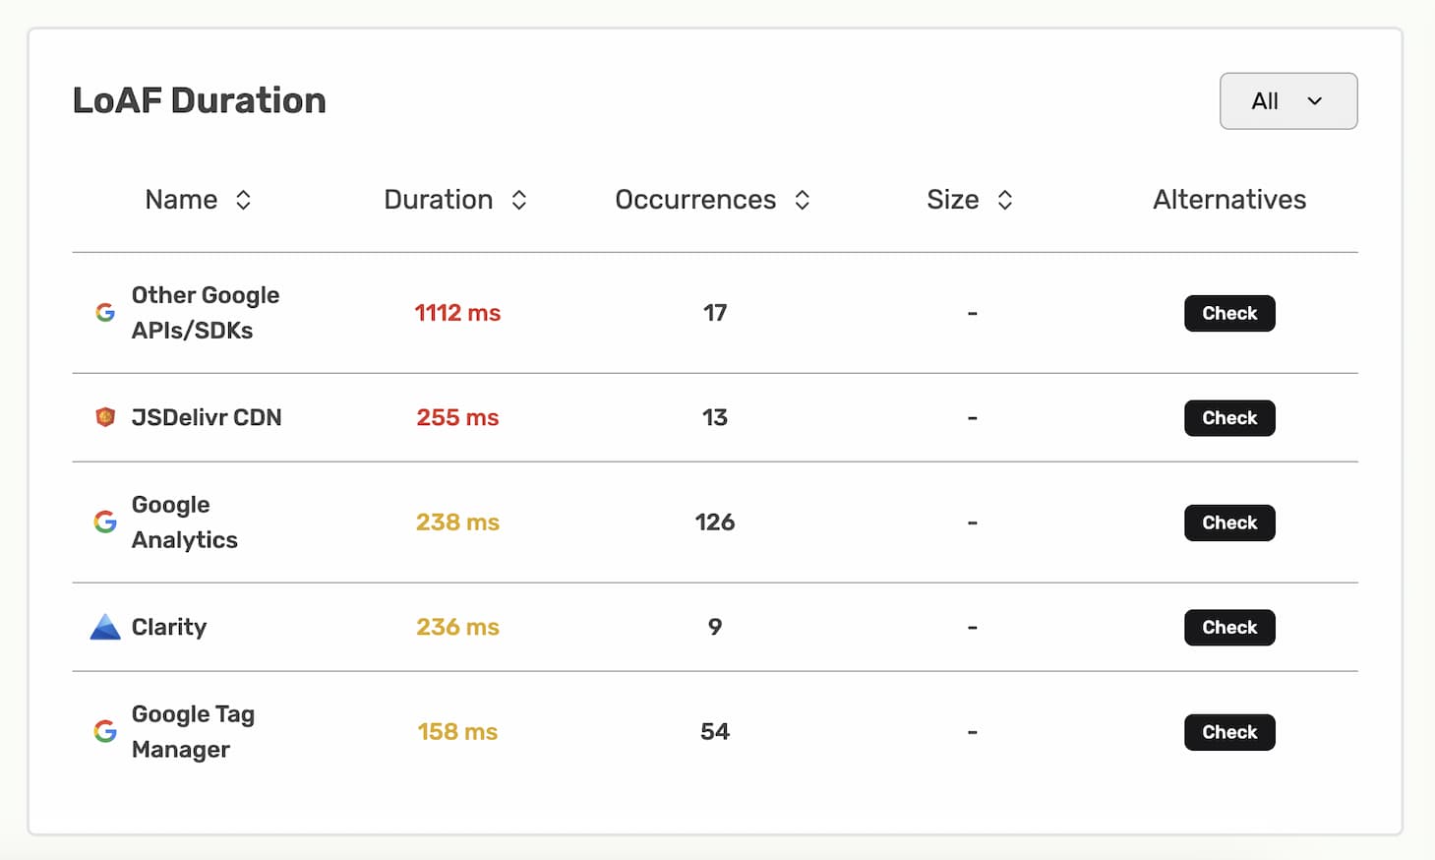Click the occurrences value 17
The width and height of the screenshot is (1435, 860).
tap(715, 313)
